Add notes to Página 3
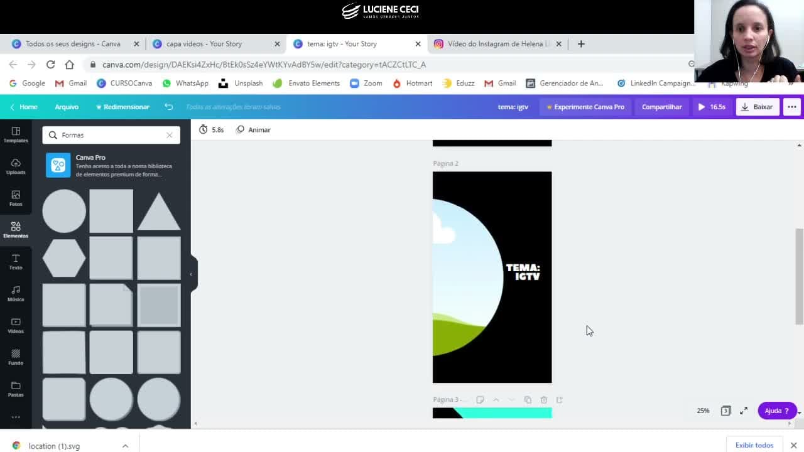 pos(480,400)
